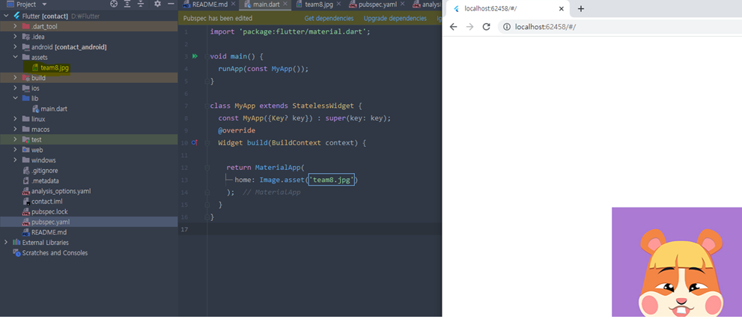Viewport: 742px width, 319px height.
Task: Collapse the lib folder
Action: click(x=16, y=98)
